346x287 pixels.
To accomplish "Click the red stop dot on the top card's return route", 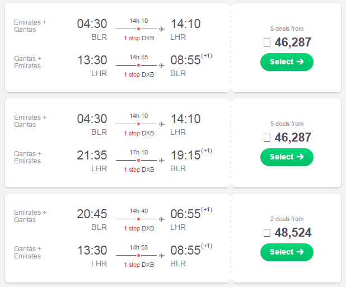I will (x=138, y=65).
